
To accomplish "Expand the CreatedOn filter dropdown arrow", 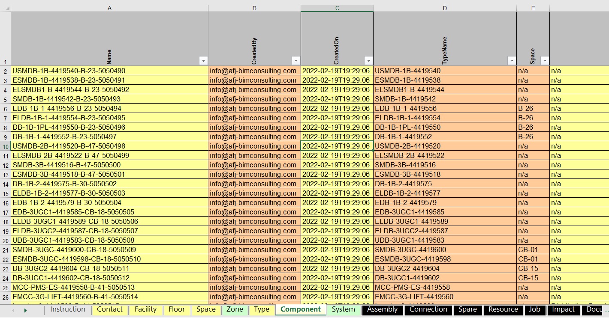I will coord(368,61).
